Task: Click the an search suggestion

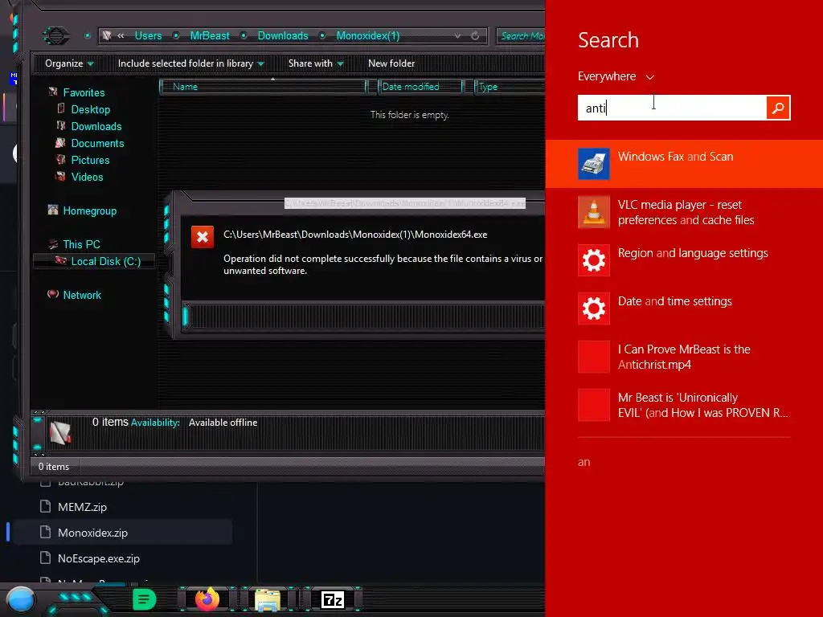Action: (x=583, y=462)
